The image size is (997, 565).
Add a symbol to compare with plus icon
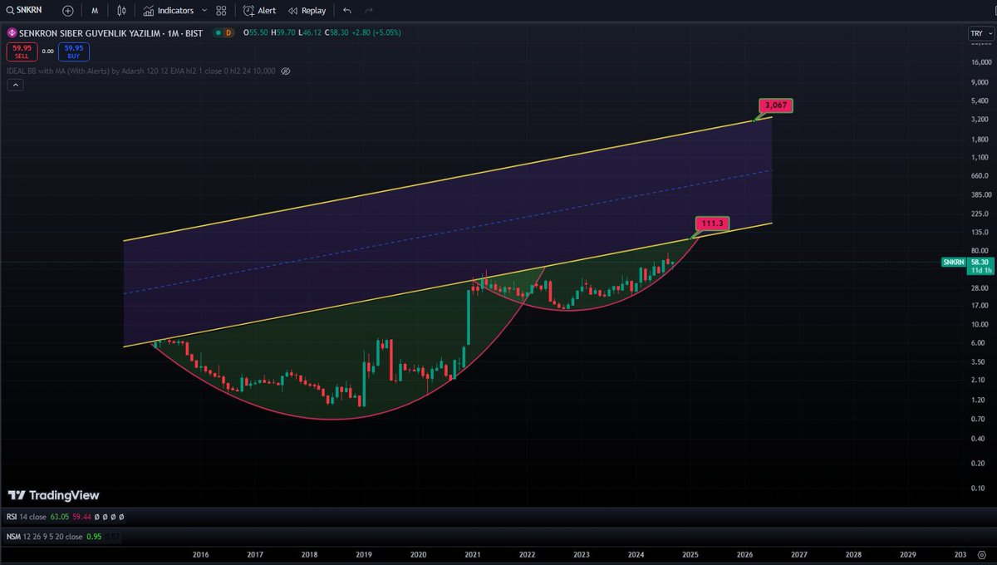tap(67, 11)
